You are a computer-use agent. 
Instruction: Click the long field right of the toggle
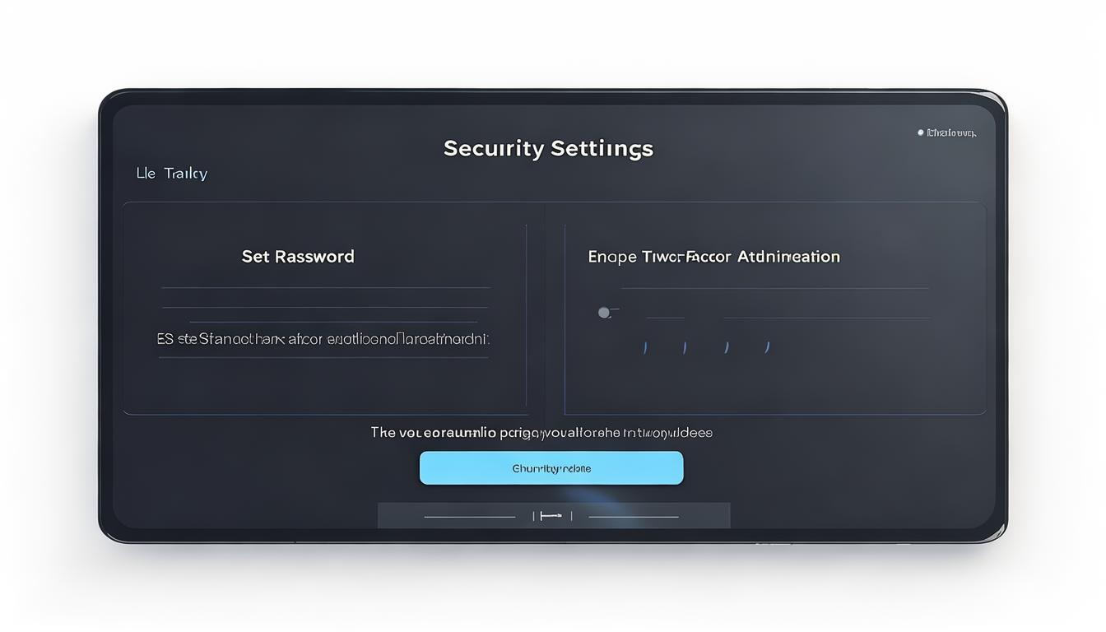pos(827,318)
